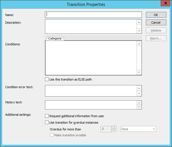This screenshot has width=172, height=147.
Task: Click up arrow of Conditions scrollbar
Action: pos(139,44)
